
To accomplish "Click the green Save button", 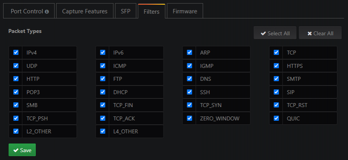I will (x=22, y=150).
